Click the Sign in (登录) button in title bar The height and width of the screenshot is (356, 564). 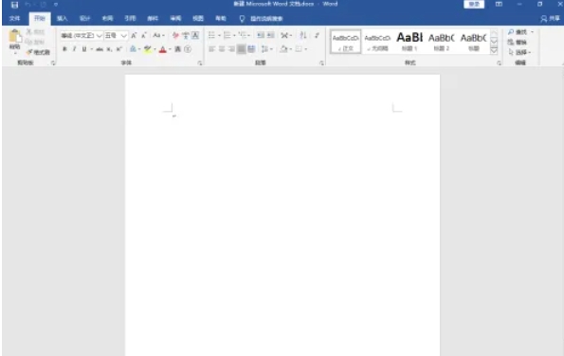point(474,5)
